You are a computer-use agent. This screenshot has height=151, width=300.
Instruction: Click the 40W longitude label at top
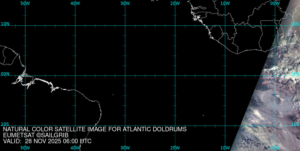[75, 3]
